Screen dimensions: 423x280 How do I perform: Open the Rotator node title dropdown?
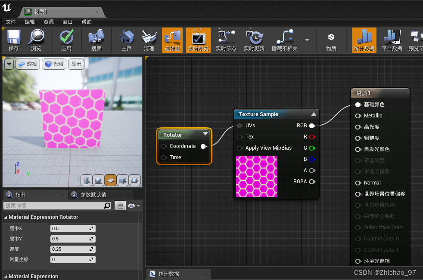click(206, 134)
